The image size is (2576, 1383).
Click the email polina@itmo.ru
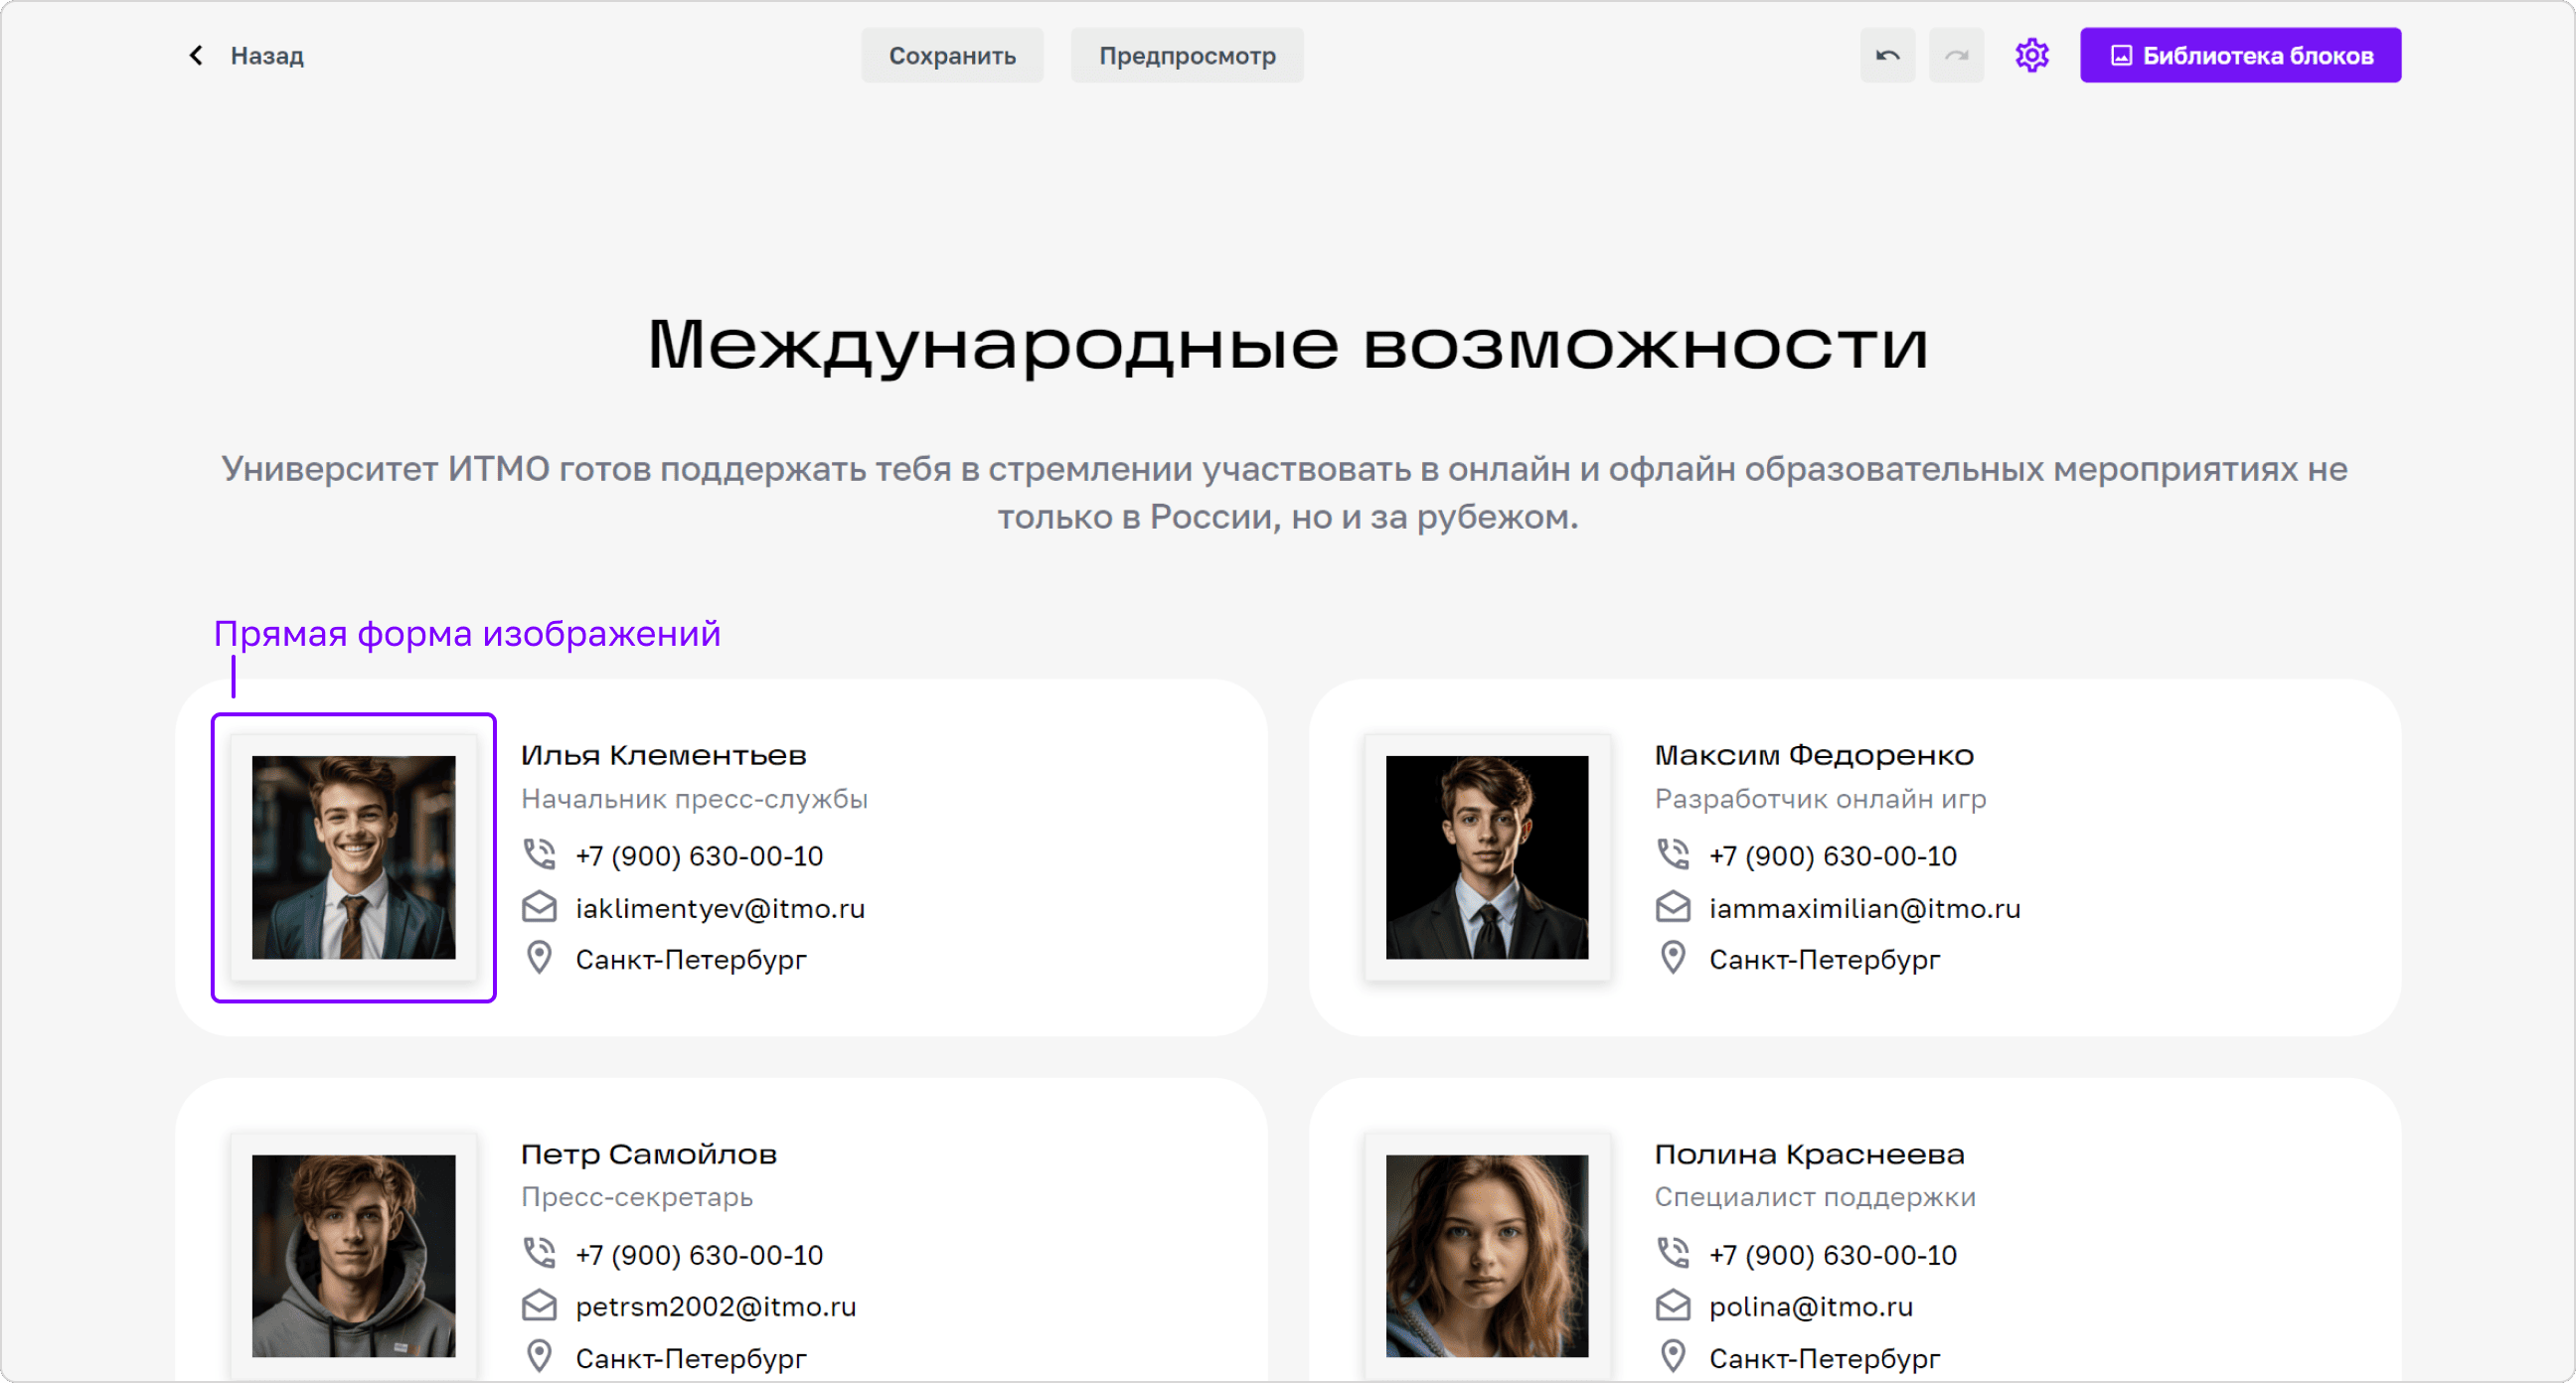(x=1811, y=1307)
